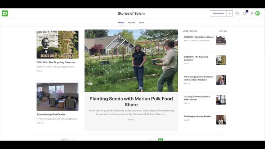Viewport: 265px width, 149px height.
Task: Click the APR 28 date under Salem Navigation Center
Action: (39, 123)
